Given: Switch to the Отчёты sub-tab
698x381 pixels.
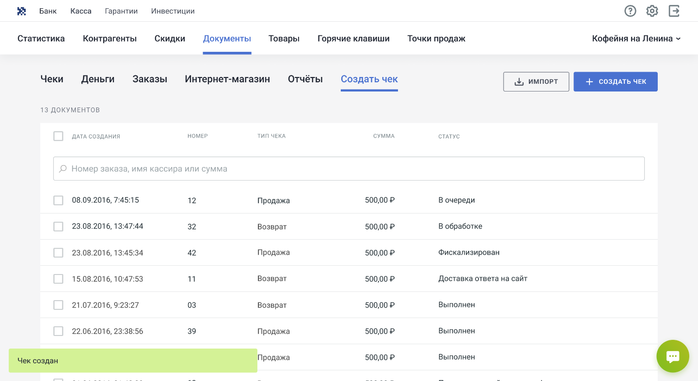Looking at the screenshot, I should pos(305,79).
